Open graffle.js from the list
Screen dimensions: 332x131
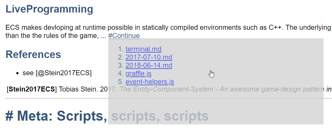click(138, 74)
